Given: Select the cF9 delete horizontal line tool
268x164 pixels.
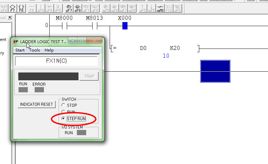Looking at the screenshot, I should [x=49, y=8].
